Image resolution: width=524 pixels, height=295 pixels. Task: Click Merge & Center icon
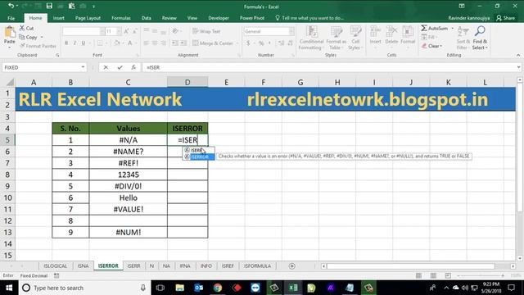[x=196, y=43]
